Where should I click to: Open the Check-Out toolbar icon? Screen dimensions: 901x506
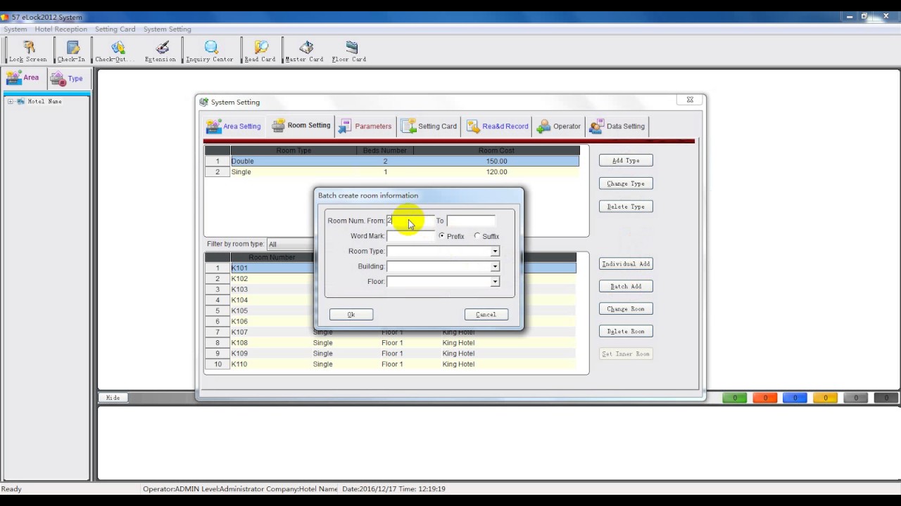(x=115, y=51)
